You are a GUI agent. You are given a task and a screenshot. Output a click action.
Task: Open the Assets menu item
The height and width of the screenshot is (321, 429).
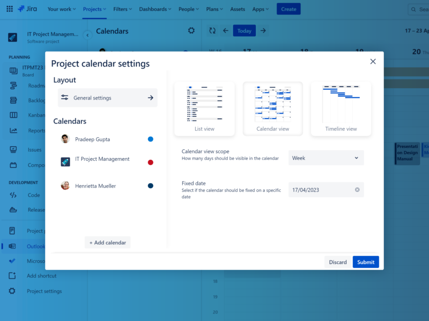[x=237, y=9]
